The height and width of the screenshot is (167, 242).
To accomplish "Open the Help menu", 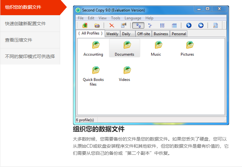I will pyautogui.click(x=149, y=18).
